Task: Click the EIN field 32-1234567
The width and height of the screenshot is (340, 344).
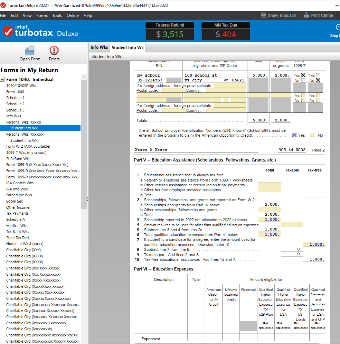Action: click(x=151, y=80)
